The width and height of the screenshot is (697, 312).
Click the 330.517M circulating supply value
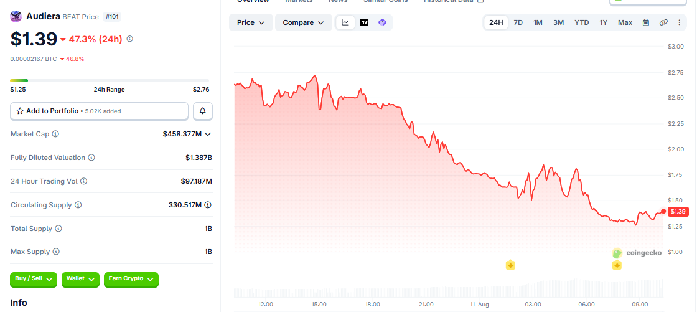click(x=185, y=205)
